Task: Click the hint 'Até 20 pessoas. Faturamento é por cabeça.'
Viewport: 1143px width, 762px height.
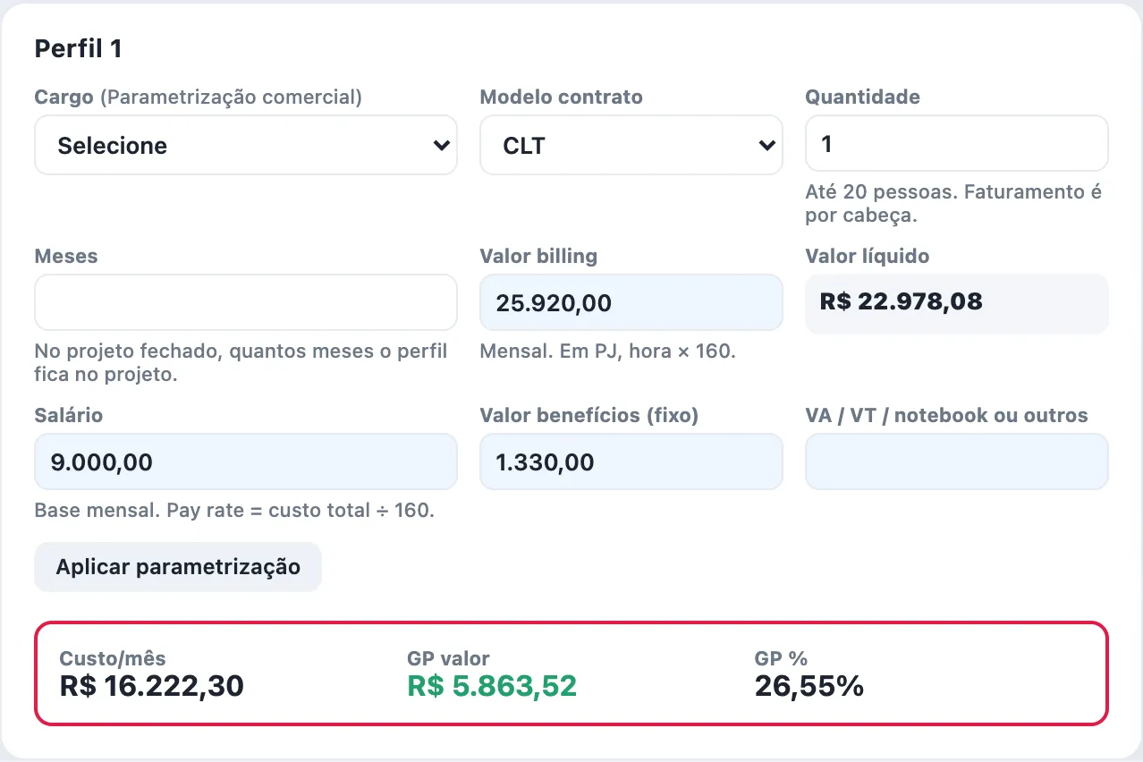Action: click(x=953, y=204)
